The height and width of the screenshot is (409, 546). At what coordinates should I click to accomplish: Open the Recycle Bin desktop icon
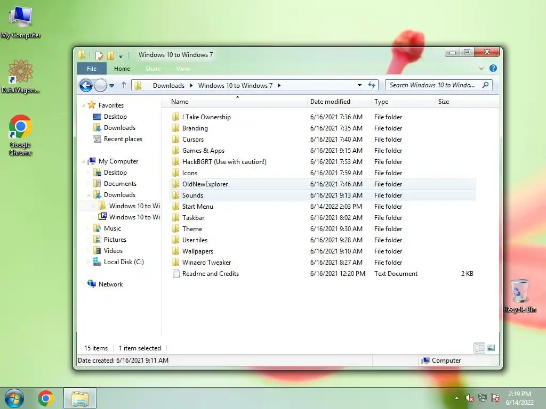pos(520,296)
